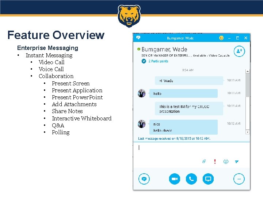263x197 pixels.
Task: Select the 'This is a test IM' message
Action: [189, 109]
